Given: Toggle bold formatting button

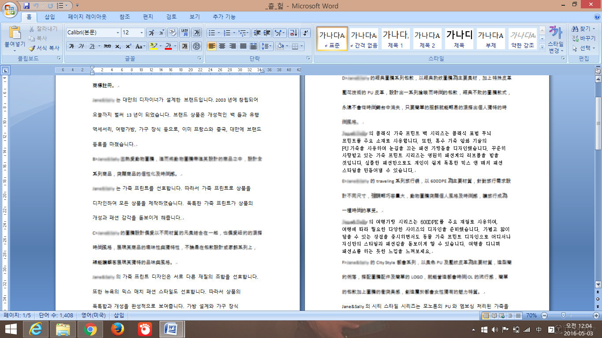Looking at the screenshot, I should (x=71, y=46).
